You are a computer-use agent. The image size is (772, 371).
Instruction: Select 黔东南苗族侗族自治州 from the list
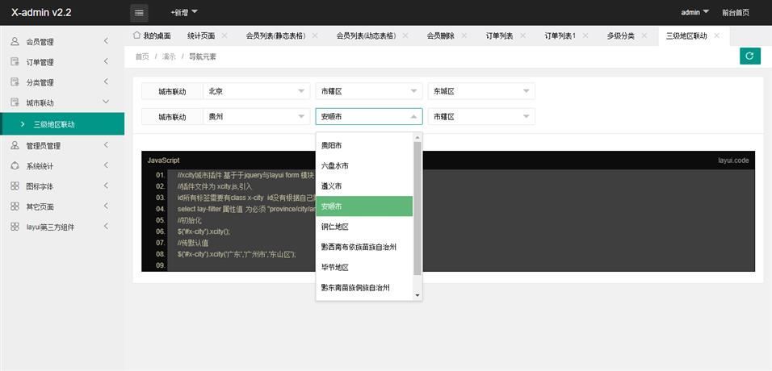pos(364,287)
